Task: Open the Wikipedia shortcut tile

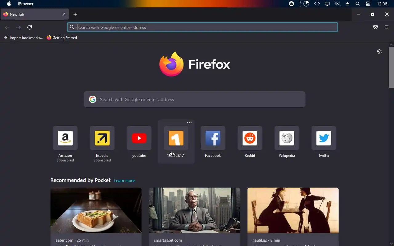Action: (x=287, y=142)
